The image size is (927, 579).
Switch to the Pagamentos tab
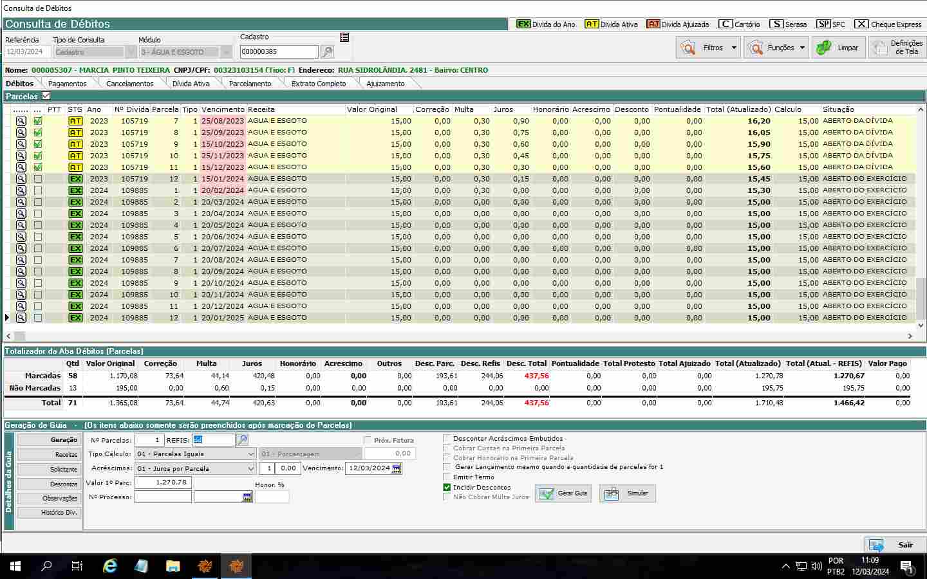(x=67, y=84)
